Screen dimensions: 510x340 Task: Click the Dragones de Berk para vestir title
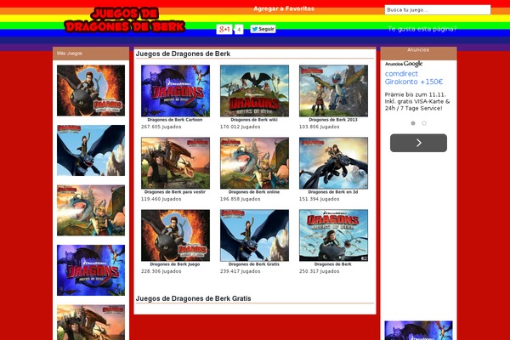[x=175, y=192]
